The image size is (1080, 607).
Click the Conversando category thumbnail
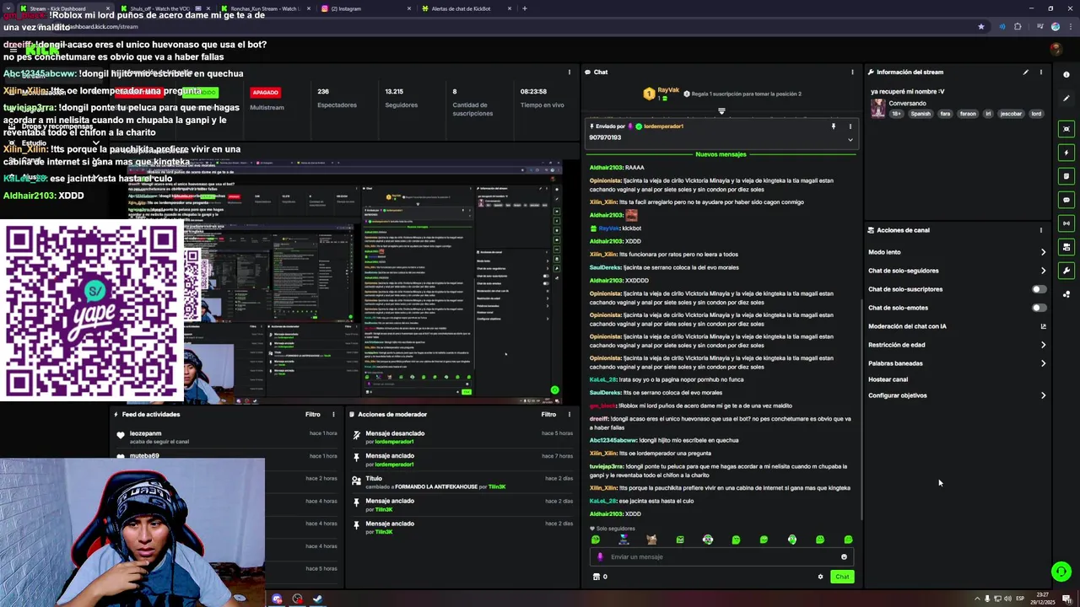(878, 108)
